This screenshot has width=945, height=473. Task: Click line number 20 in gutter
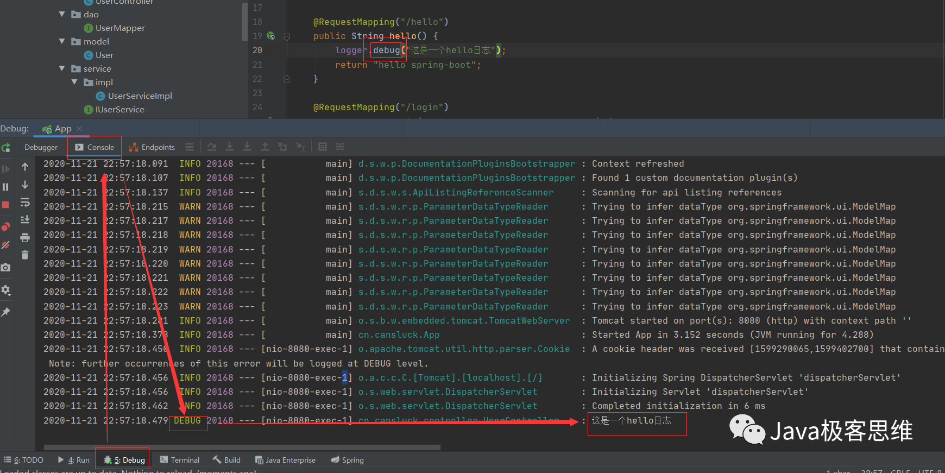click(257, 50)
